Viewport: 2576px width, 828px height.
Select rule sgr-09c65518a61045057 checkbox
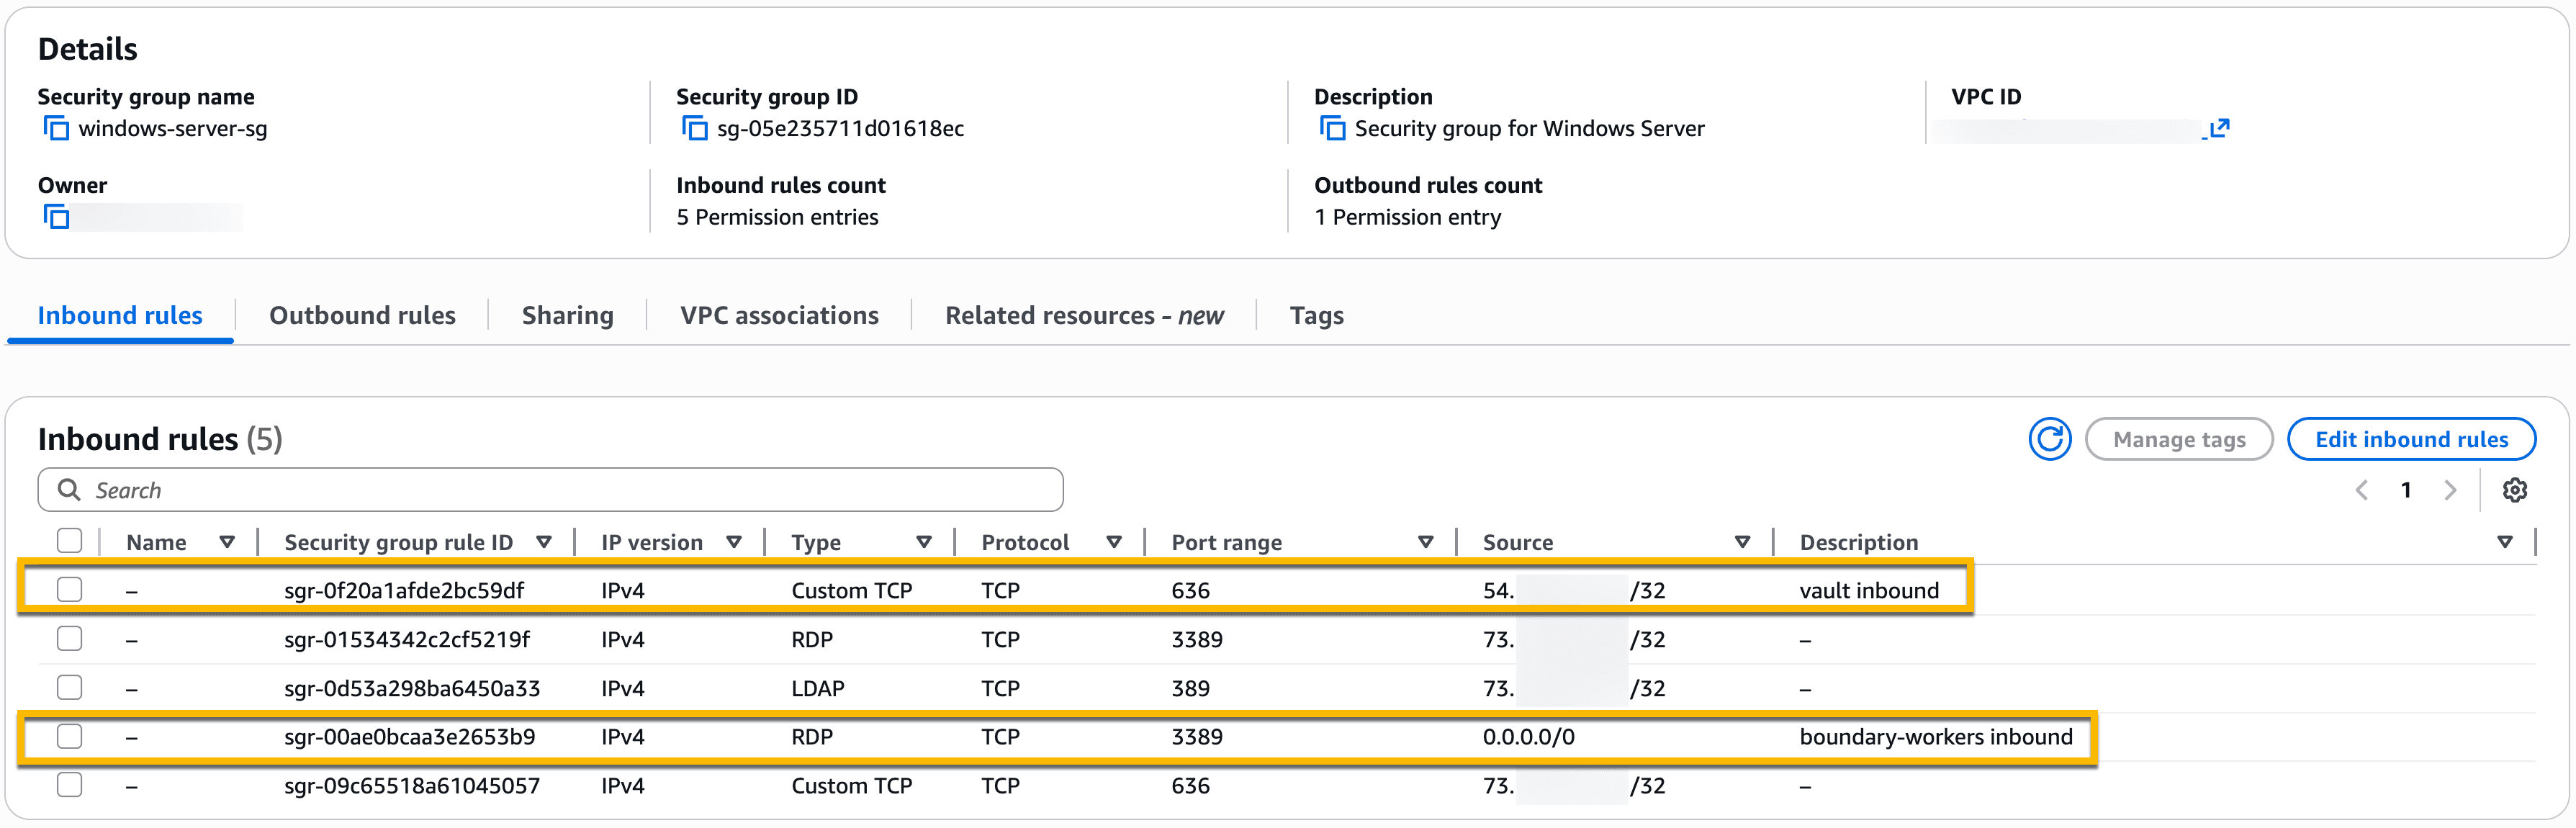[69, 786]
